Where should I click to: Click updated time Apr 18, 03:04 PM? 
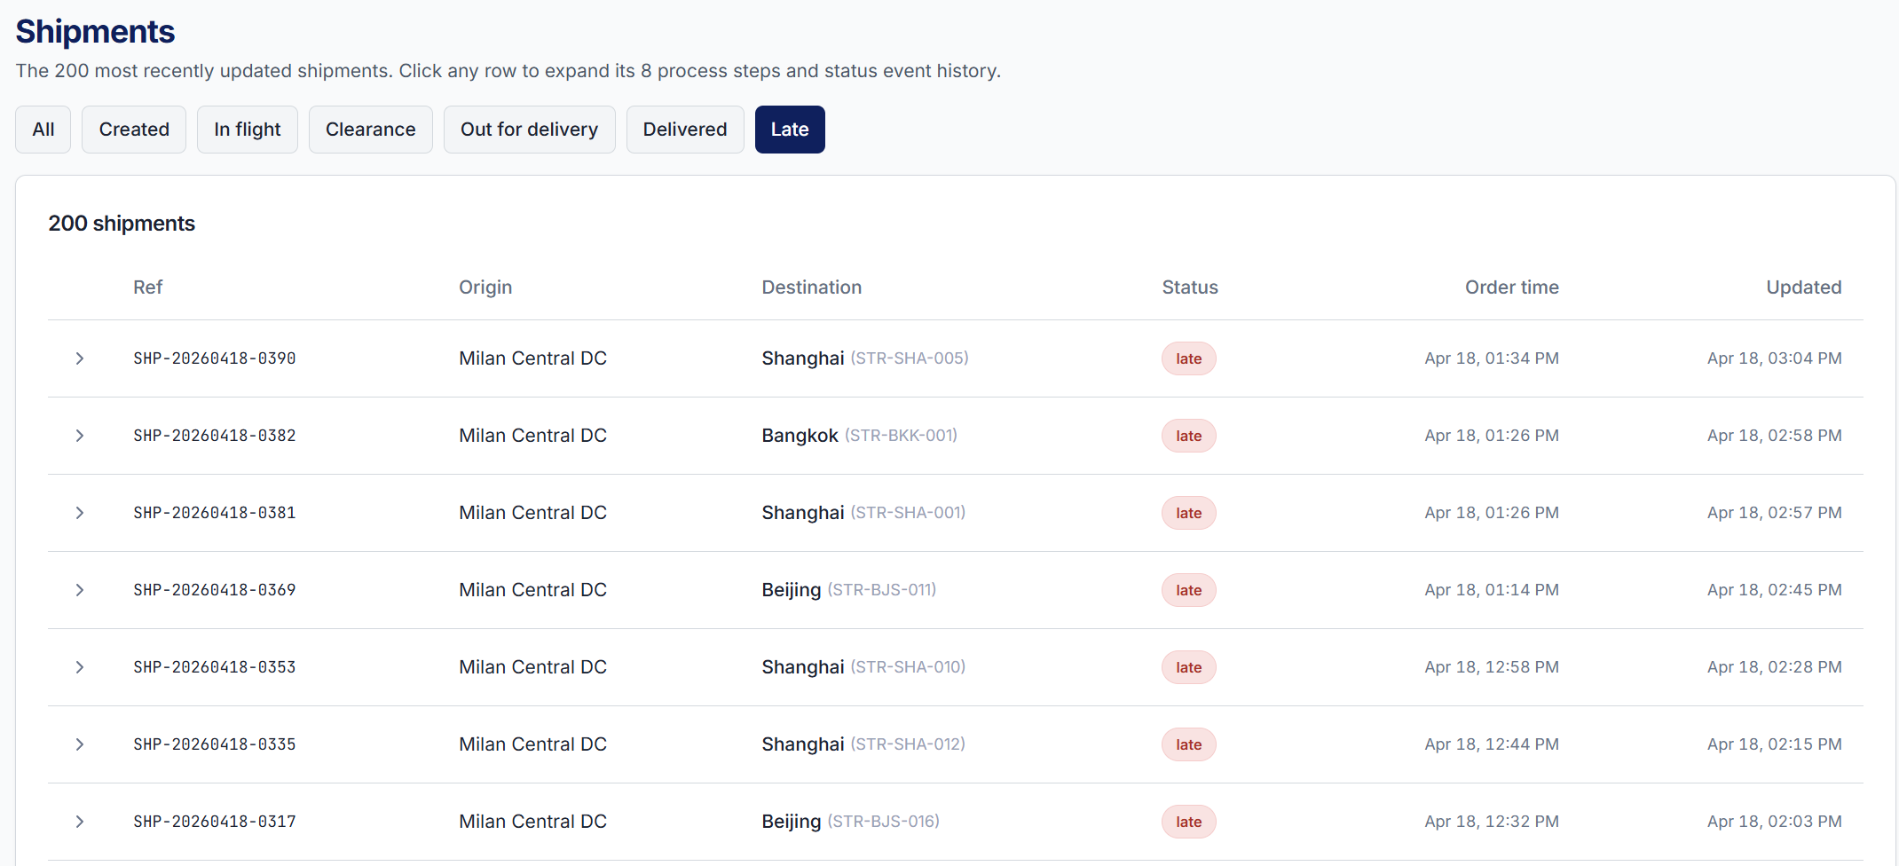click(x=1775, y=358)
